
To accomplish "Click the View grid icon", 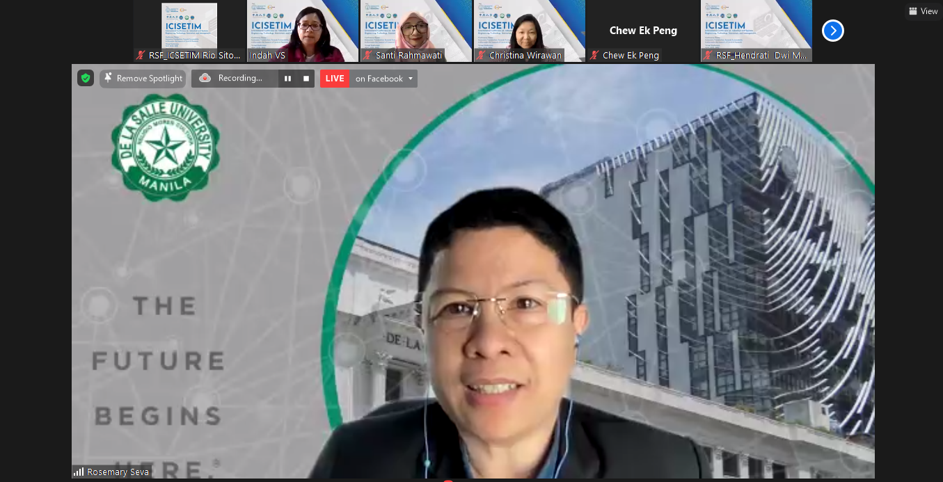I will [912, 11].
